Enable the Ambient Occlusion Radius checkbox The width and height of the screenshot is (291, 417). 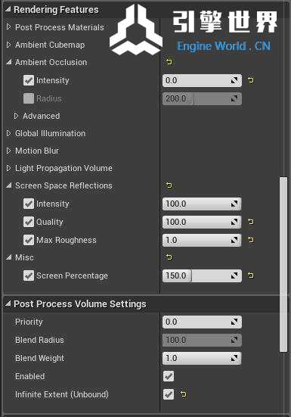pos(29,98)
